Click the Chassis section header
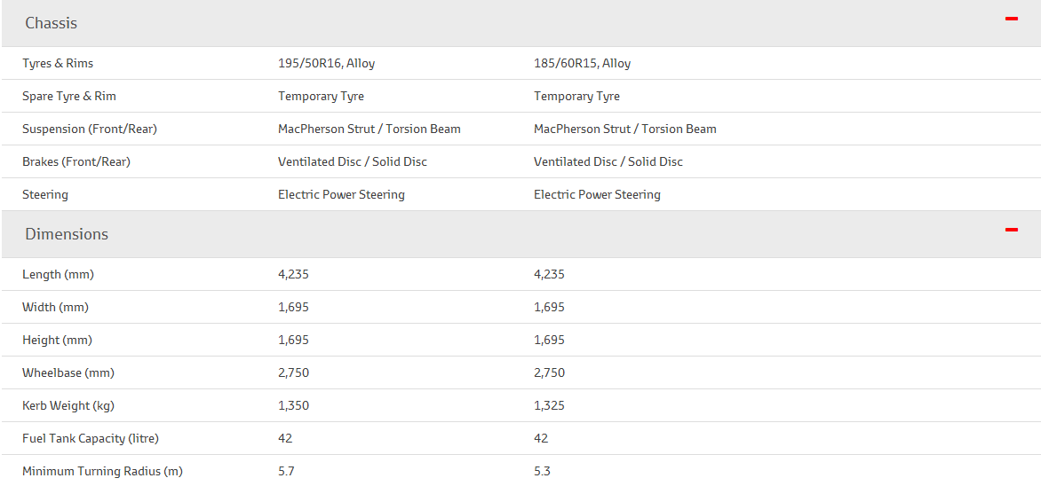 tap(52, 23)
